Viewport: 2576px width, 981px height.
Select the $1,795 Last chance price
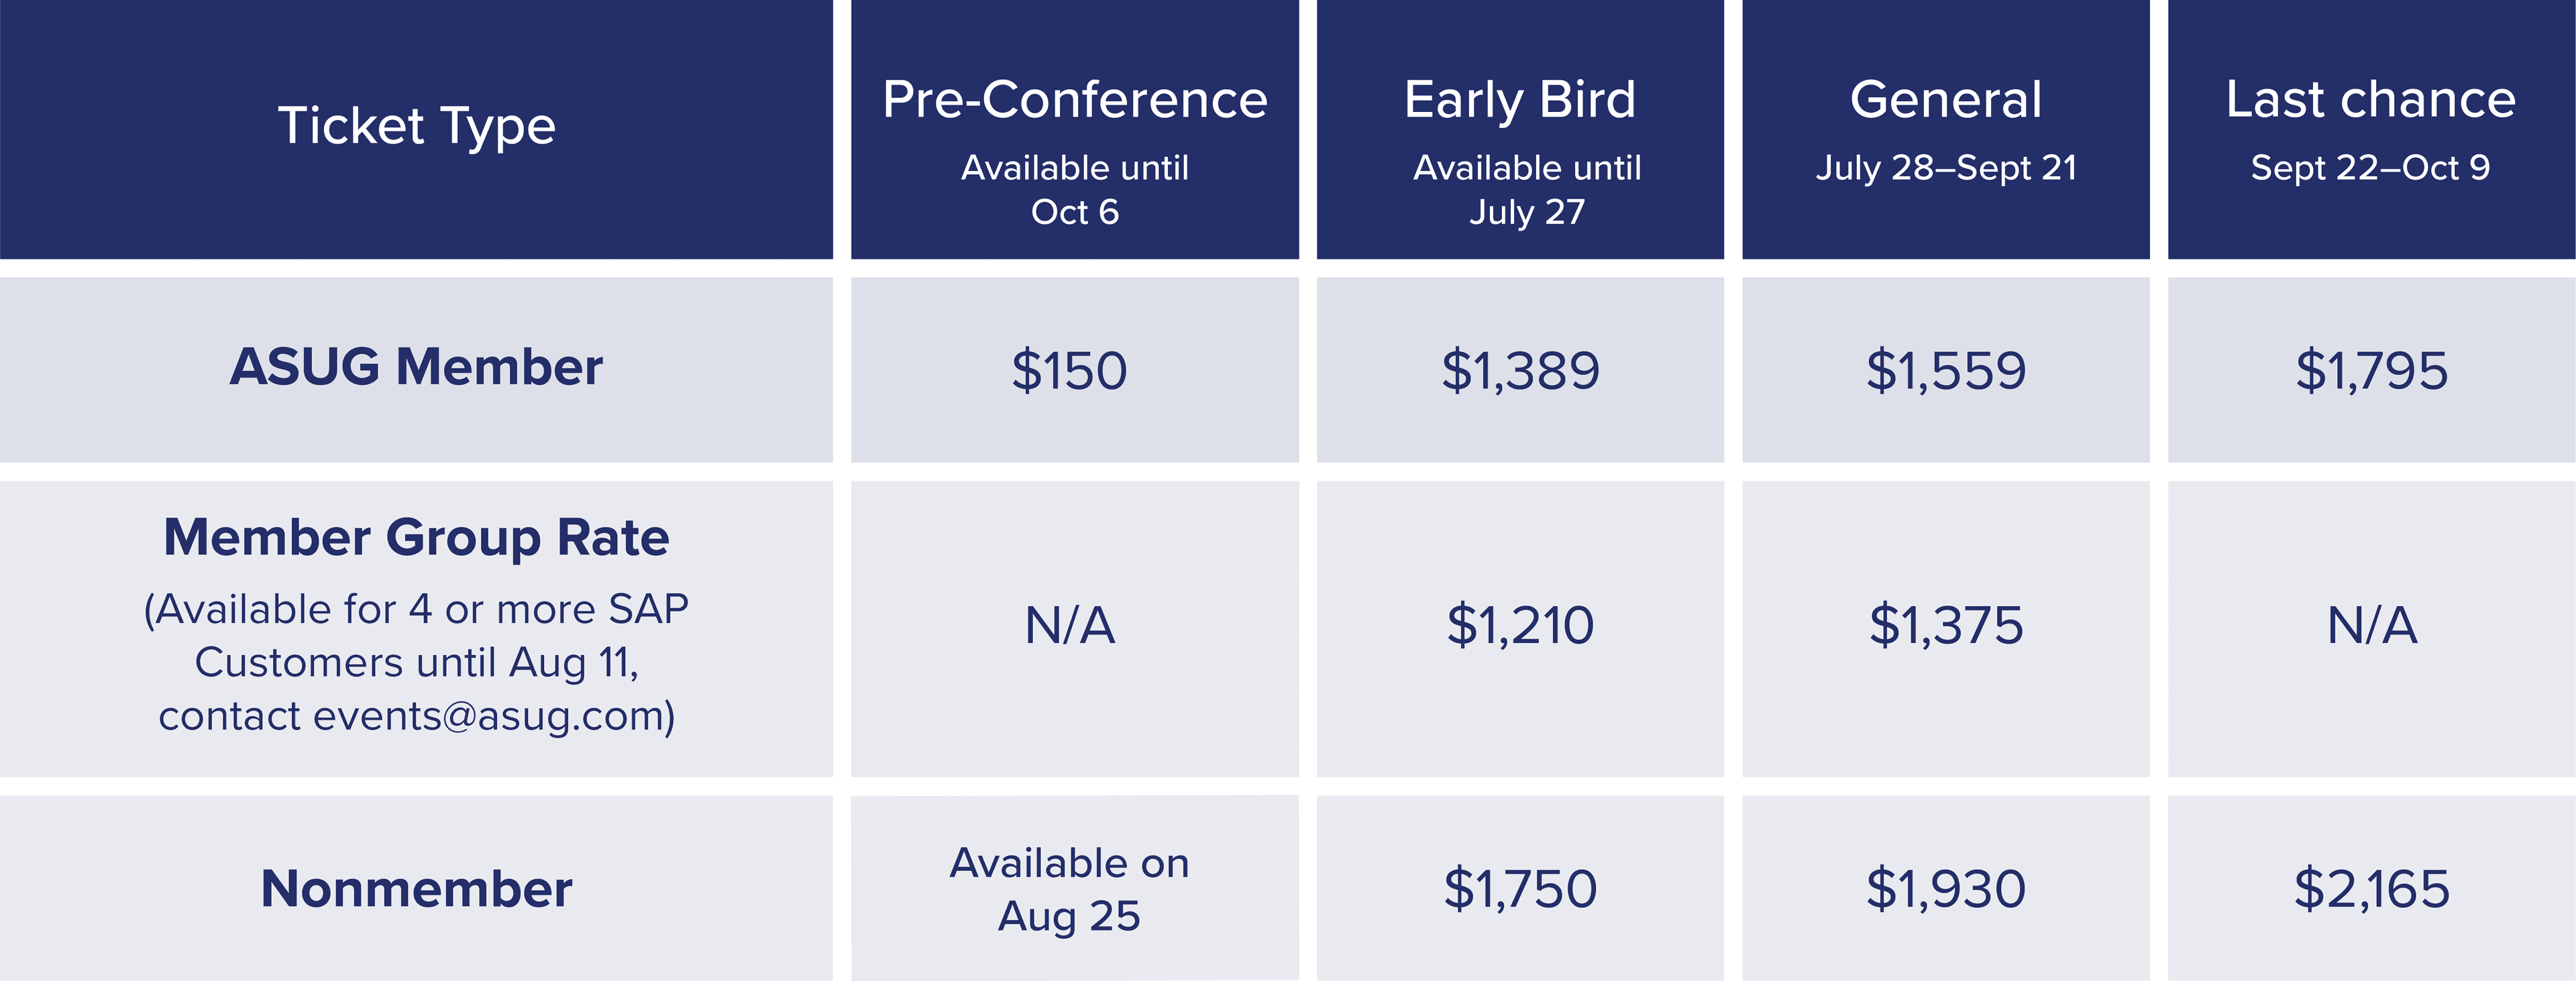click(x=2372, y=370)
